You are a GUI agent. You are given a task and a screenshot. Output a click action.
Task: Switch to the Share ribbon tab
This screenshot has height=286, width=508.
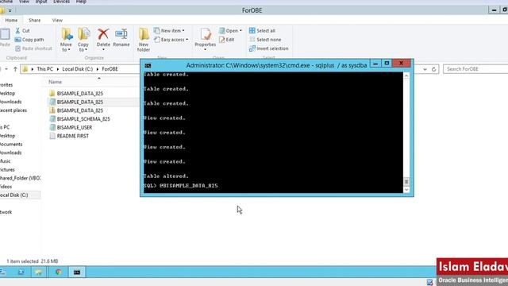click(x=34, y=20)
